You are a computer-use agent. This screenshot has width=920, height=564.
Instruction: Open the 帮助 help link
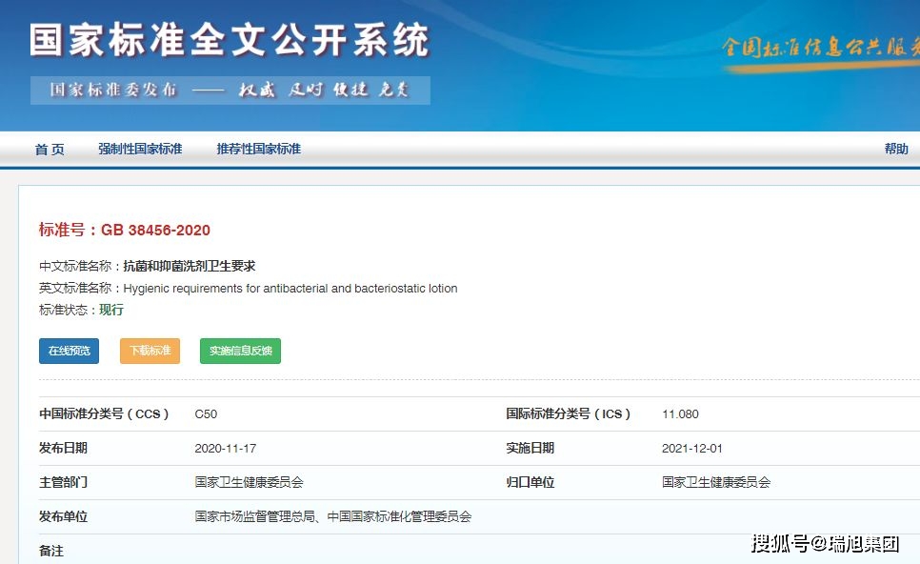[896, 149]
